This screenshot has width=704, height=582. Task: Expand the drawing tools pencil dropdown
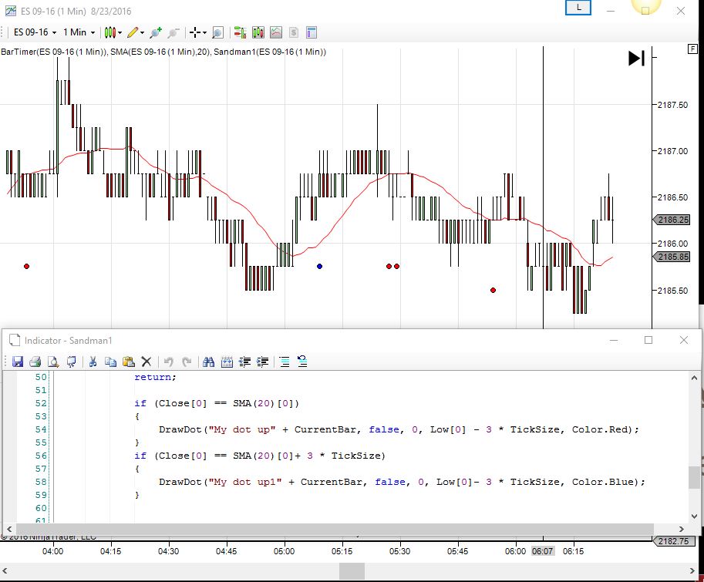click(143, 32)
